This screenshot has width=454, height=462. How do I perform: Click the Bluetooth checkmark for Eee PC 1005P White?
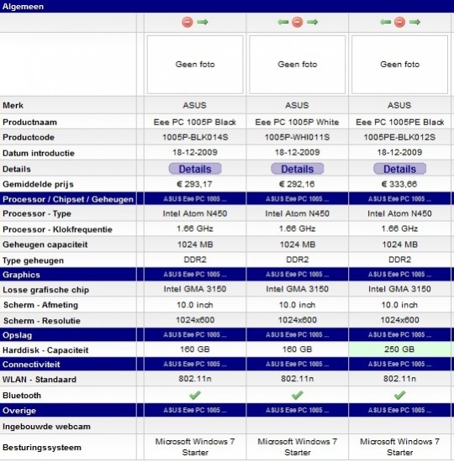[298, 395]
